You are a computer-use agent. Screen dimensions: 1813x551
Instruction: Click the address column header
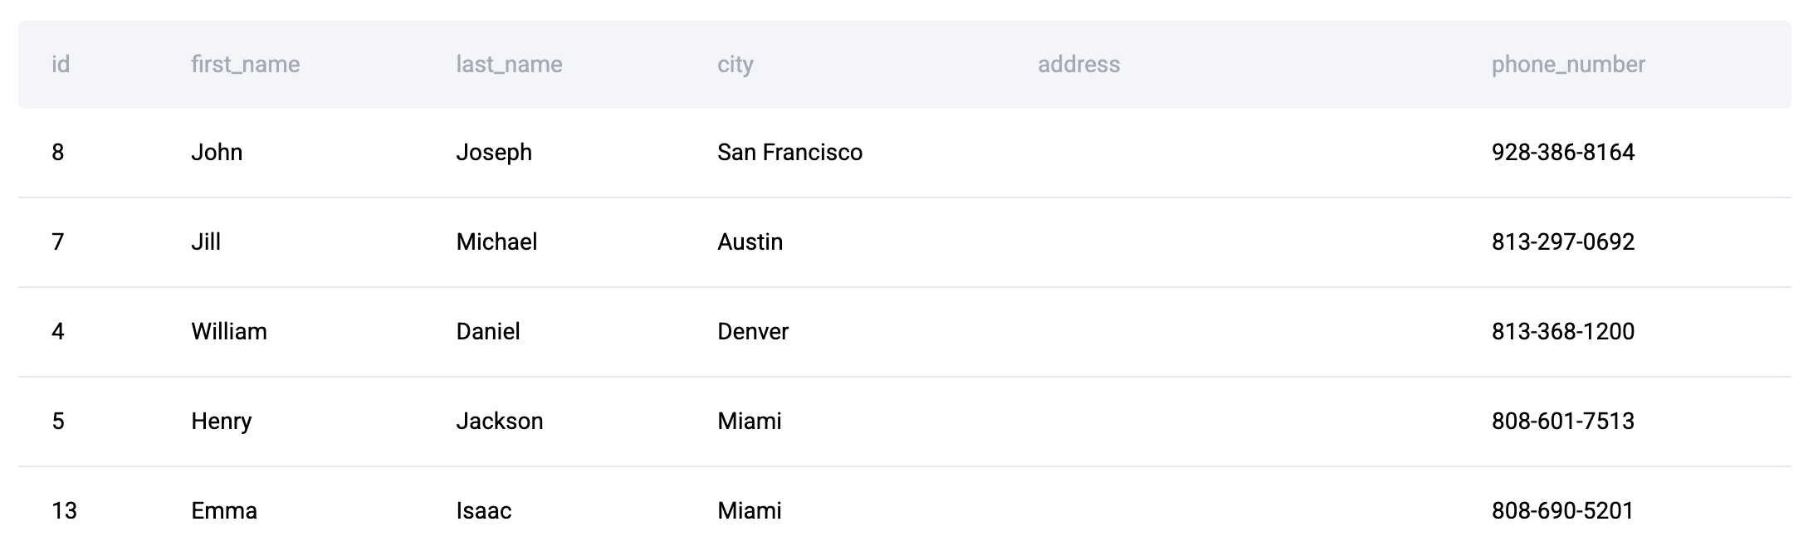pos(1078,65)
